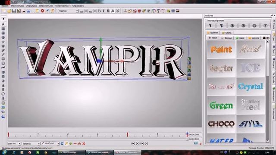Open the Справка menu

pyautogui.click(x=78, y=6)
